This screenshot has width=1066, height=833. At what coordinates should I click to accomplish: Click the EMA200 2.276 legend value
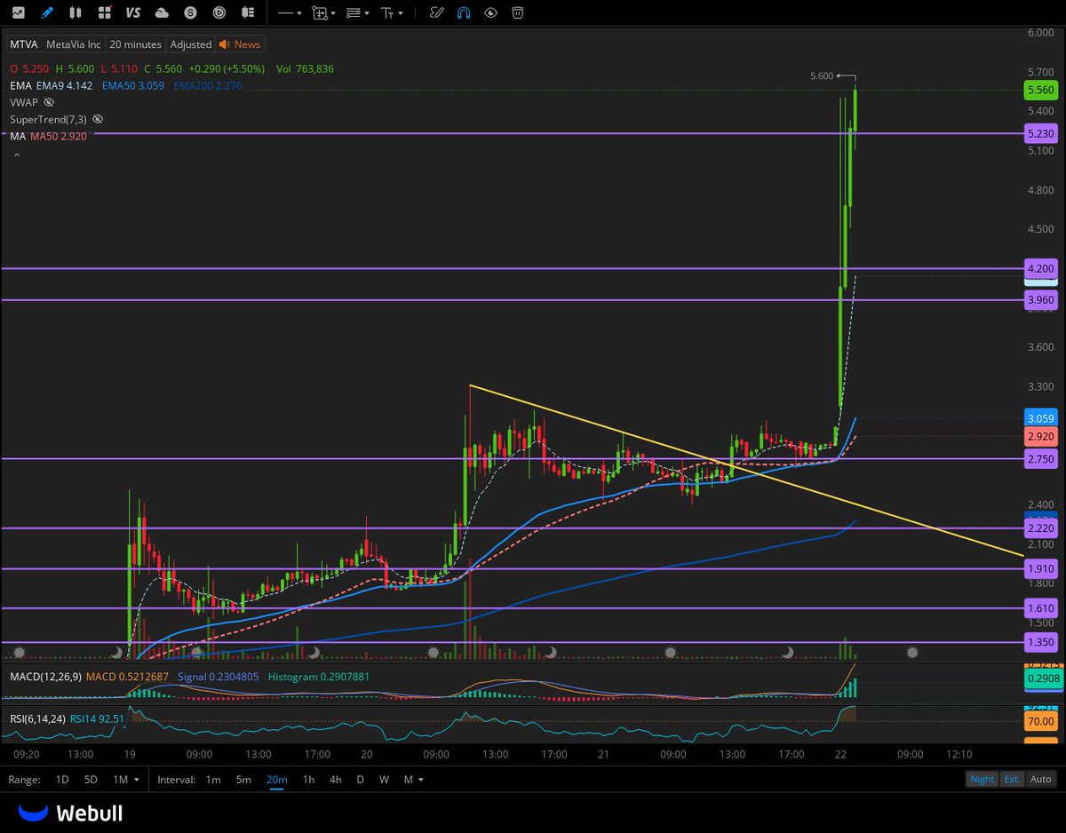[x=208, y=86]
